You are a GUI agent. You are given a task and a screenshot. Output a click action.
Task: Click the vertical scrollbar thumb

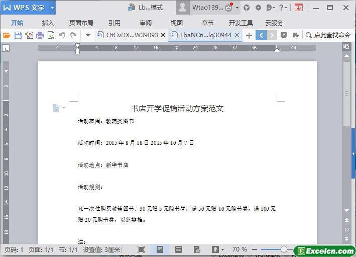tap(346, 94)
